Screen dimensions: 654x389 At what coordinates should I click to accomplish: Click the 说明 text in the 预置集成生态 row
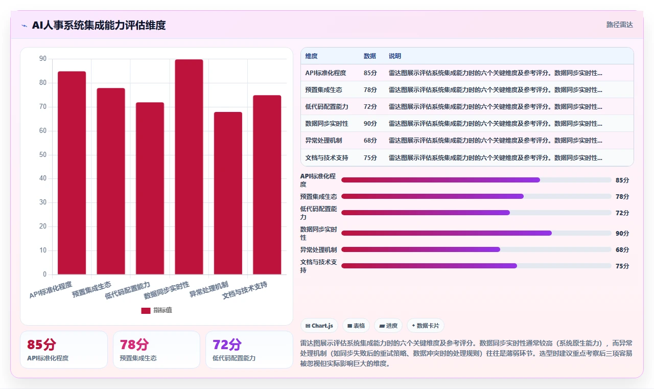tap(496, 90)
